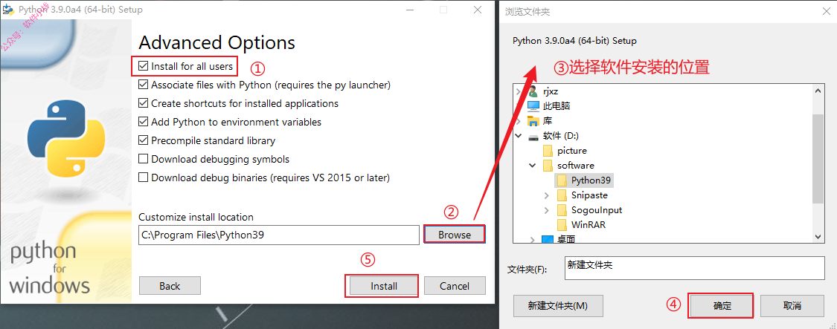
Task: Click the 桌面 desktop icon
Action: point(548,239)
